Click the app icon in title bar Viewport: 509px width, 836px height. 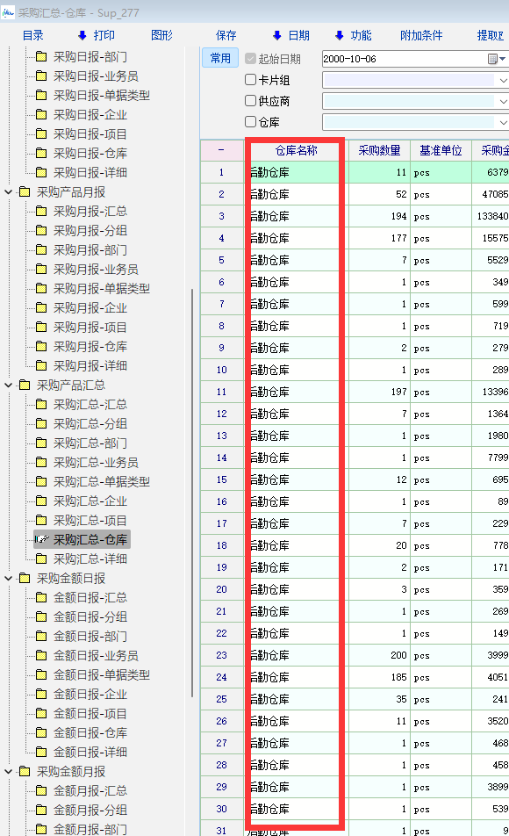click(8, 12)
